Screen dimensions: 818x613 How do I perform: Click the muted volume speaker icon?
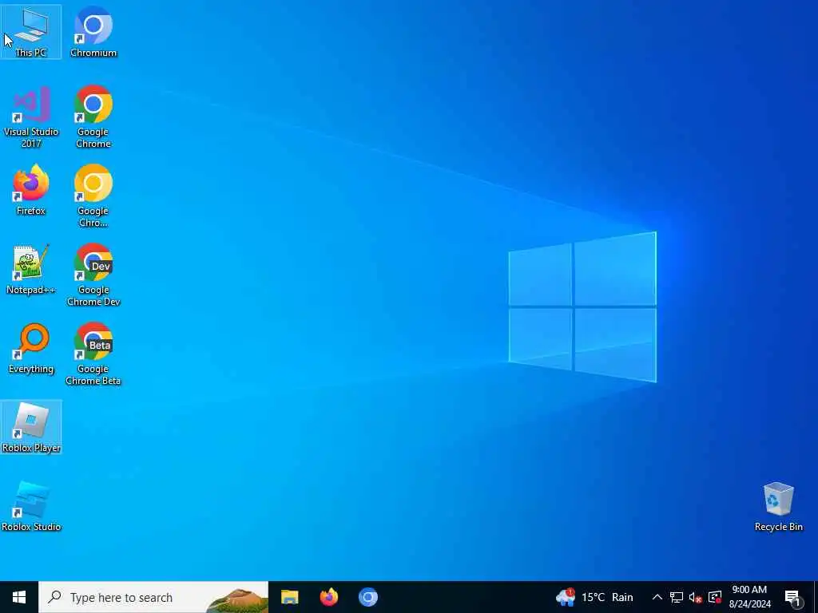[696, 597]
